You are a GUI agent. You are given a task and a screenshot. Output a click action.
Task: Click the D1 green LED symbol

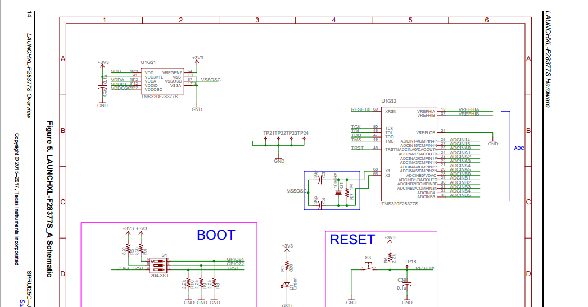pos(287,285)
